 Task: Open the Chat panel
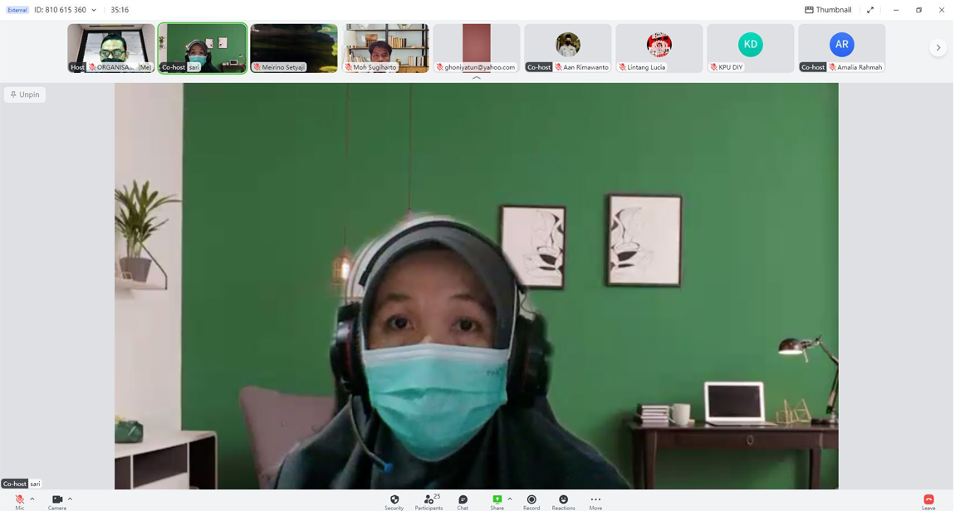click(x=463, y=500)
